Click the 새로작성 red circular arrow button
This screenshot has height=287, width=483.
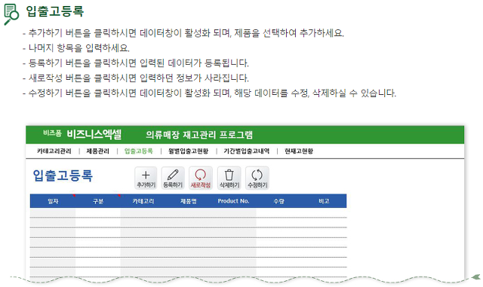click(201, 178)
